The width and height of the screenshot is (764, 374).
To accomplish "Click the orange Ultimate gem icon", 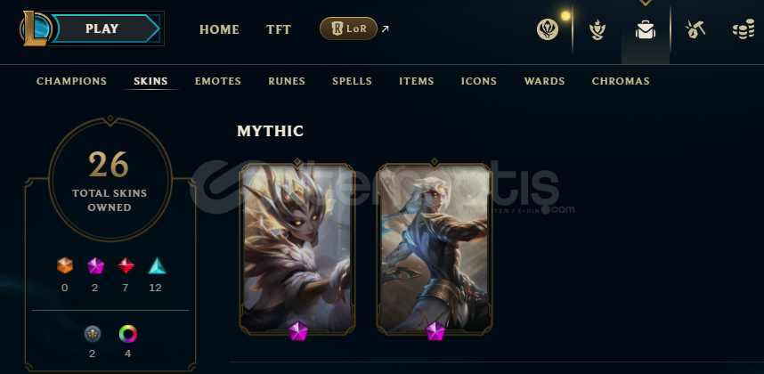I will pyautogui.click(x=65, y=265).
